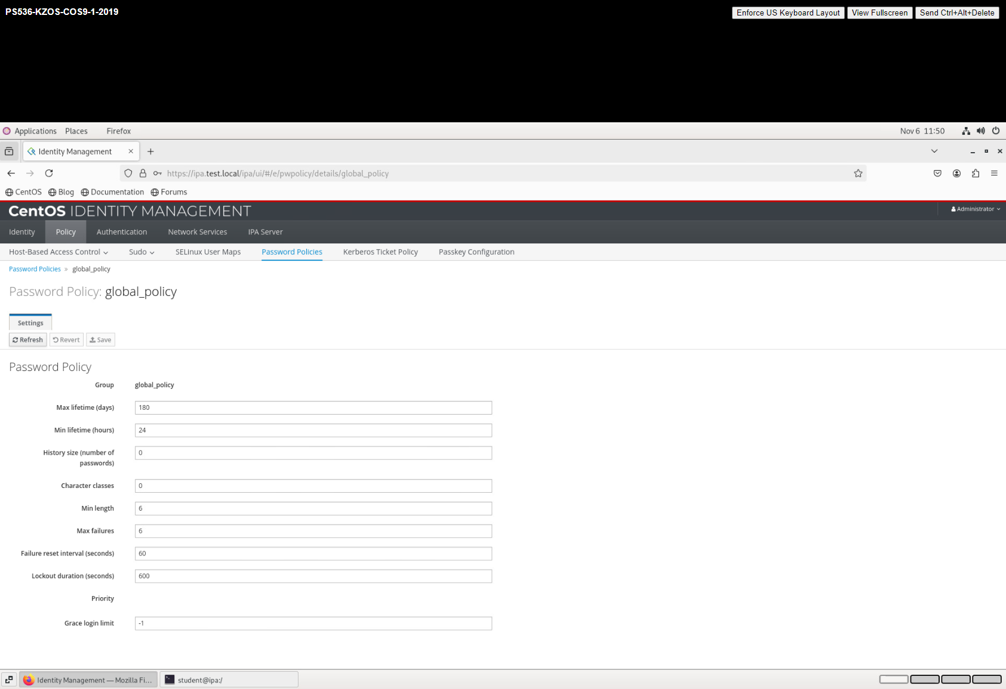
Task: Open the Identity top navigation tab
Action: [x=22, y=232]
